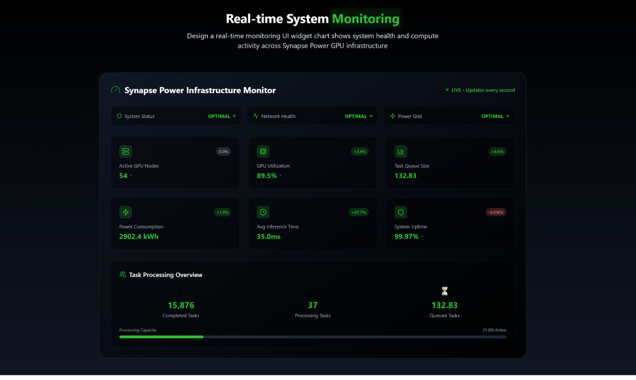The image size is (636, 380).
Task: Click the green LIVE status dot
Action: point(447,90)
